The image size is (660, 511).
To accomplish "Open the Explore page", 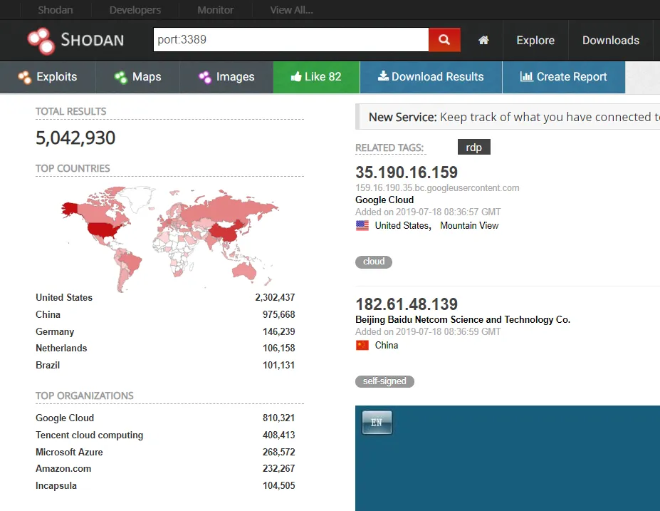I will pyautogui.click(x=535, y=40).
